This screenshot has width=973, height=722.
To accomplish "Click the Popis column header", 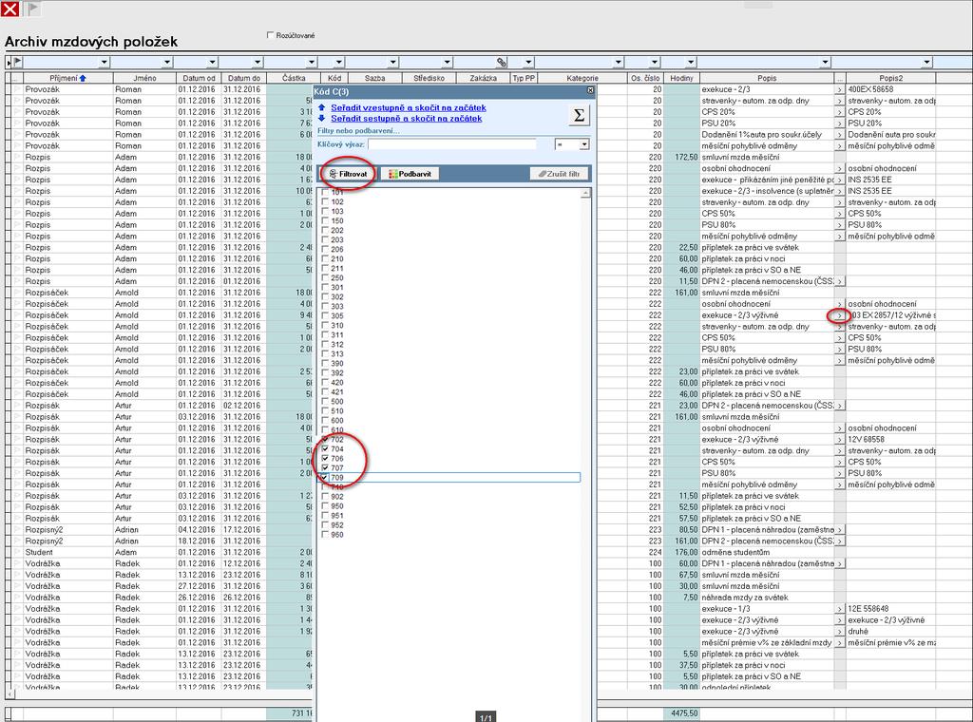I will coord(767,78).
